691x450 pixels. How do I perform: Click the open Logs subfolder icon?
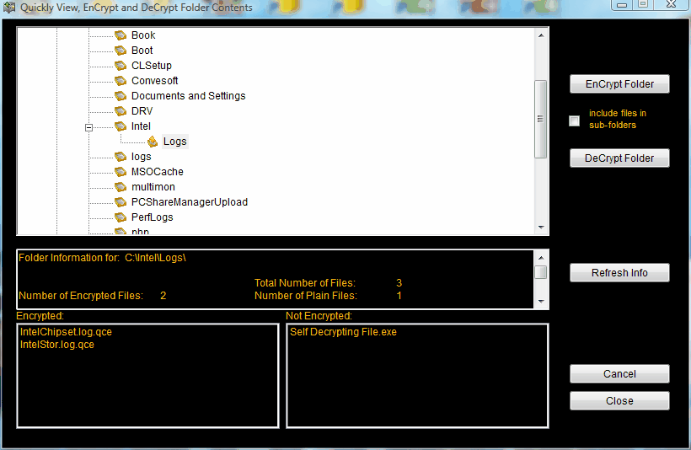(x=153, y=142)
